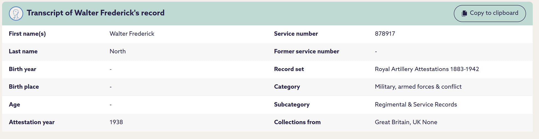539x139 pixels.
Task: Select the first name value Walter Frederick
Action: (x=132, y=34)
